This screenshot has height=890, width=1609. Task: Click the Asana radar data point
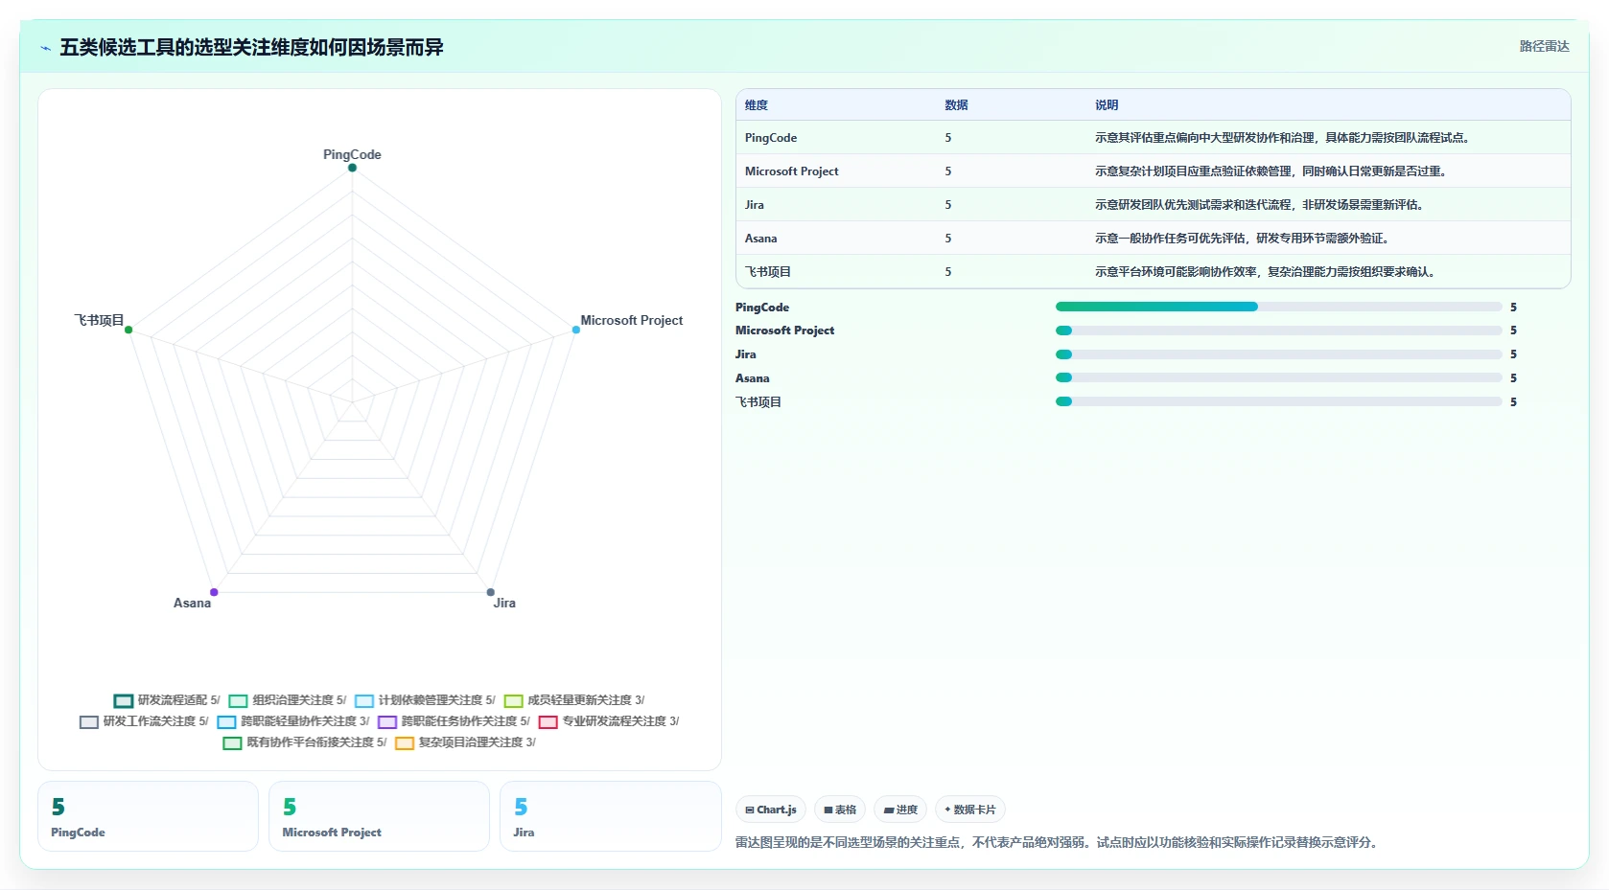pos(214,592)
